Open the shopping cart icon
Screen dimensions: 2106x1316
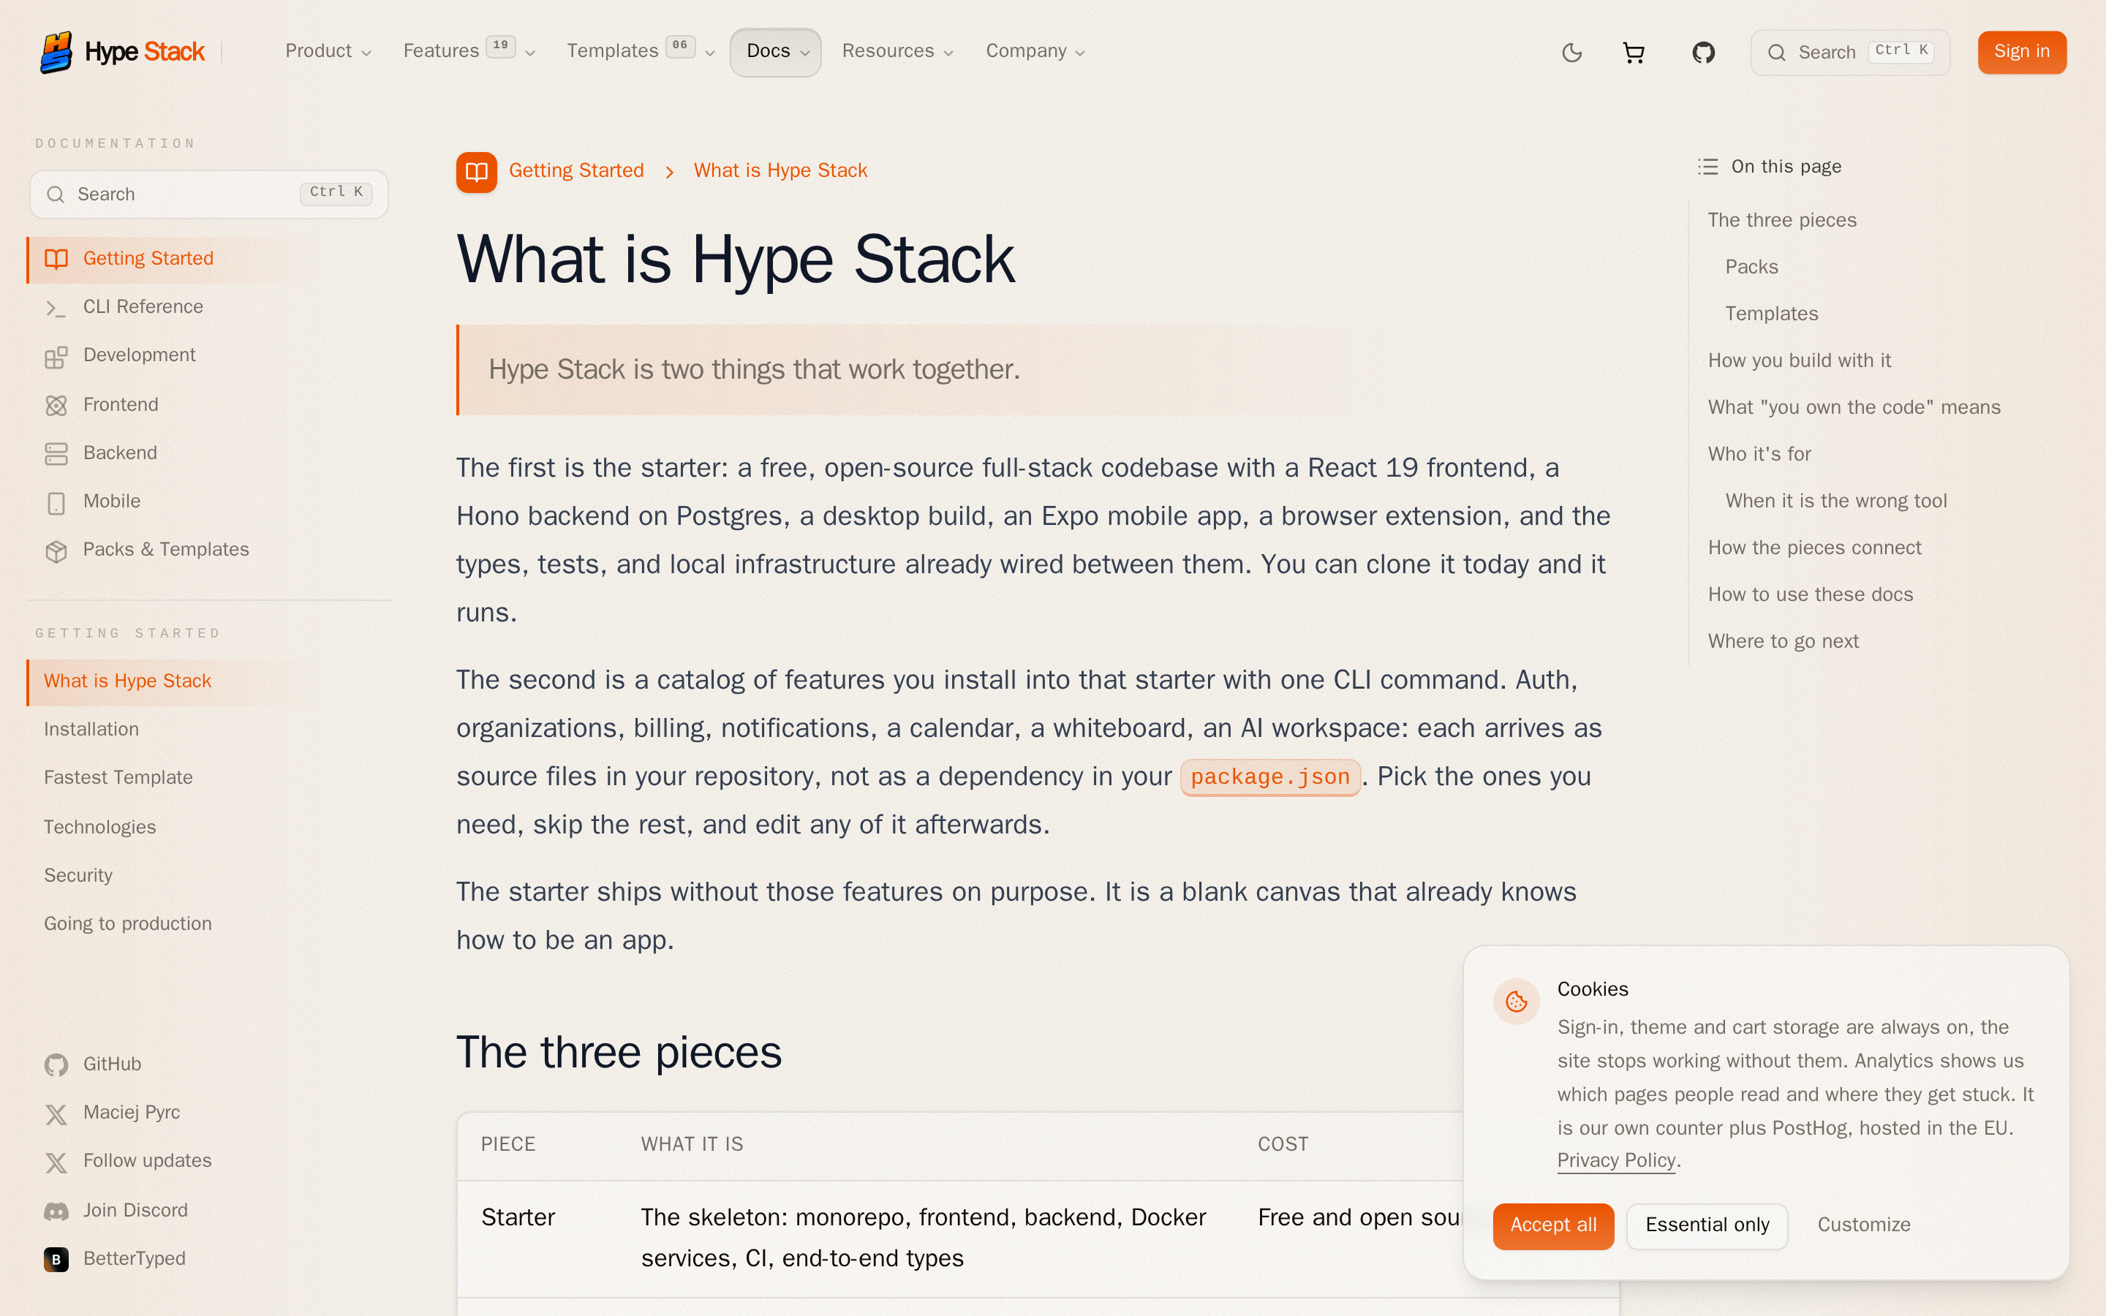click(1634, 52)
